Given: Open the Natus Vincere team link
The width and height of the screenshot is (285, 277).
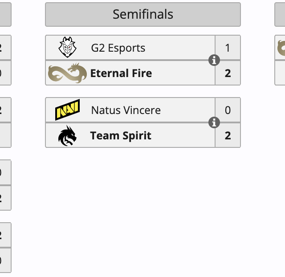Looking at the screenshot, I should (x=126, y=110).
